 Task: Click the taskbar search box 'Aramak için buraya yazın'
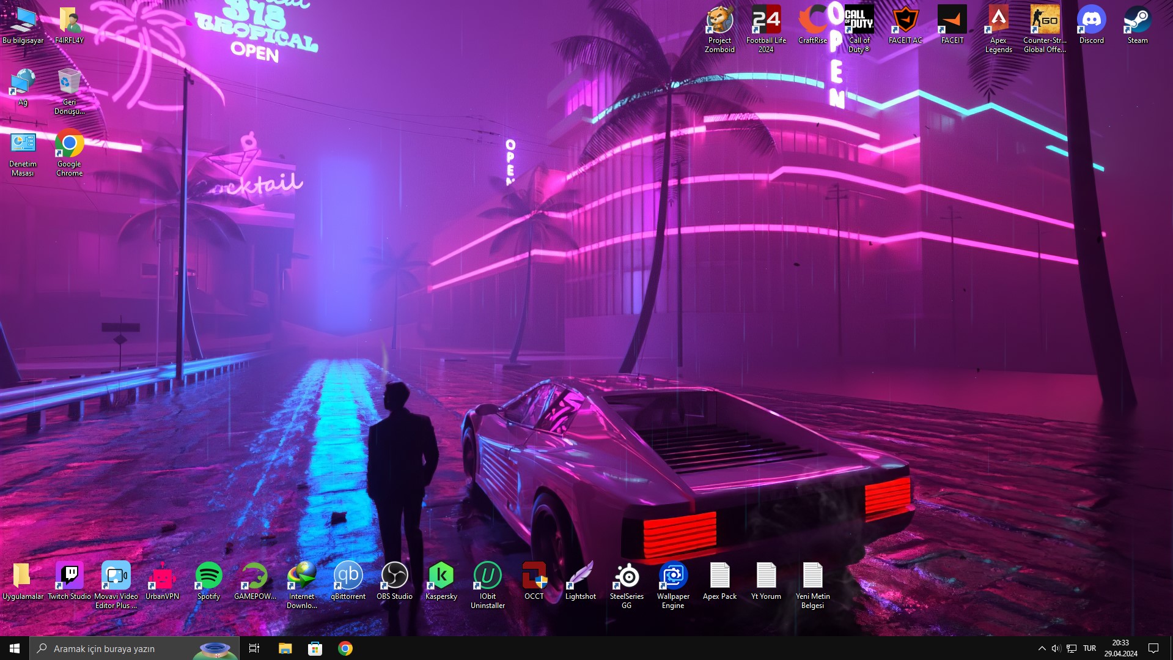(134, 648)
